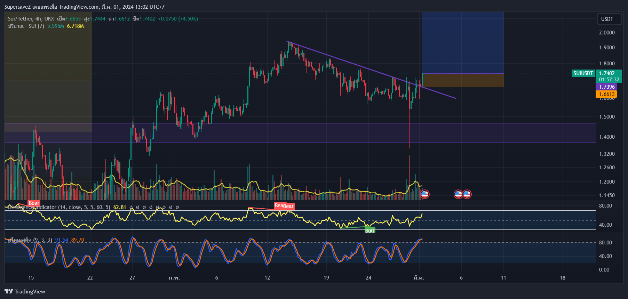Screen dimensions: 628x299
Task: Open the right flag of paired event icons
Action: (x=467, y=194)
